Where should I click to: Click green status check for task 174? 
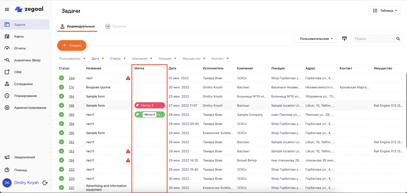coord(61,87)
